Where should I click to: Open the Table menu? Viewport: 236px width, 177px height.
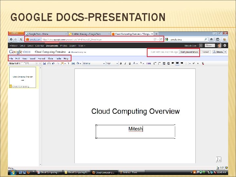tap(58, 59)
